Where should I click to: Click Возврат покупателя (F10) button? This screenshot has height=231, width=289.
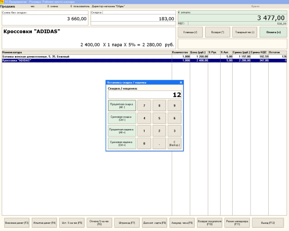(x=210, y=223)
